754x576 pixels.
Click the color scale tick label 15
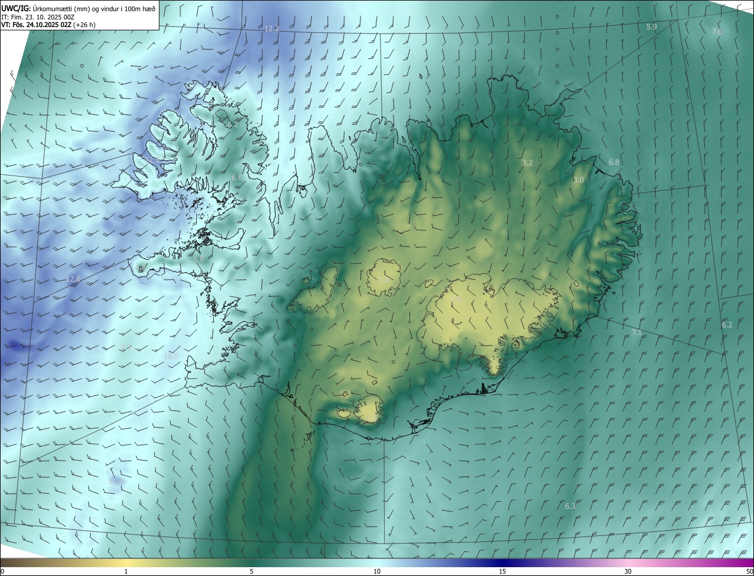[x=502, y=571]
